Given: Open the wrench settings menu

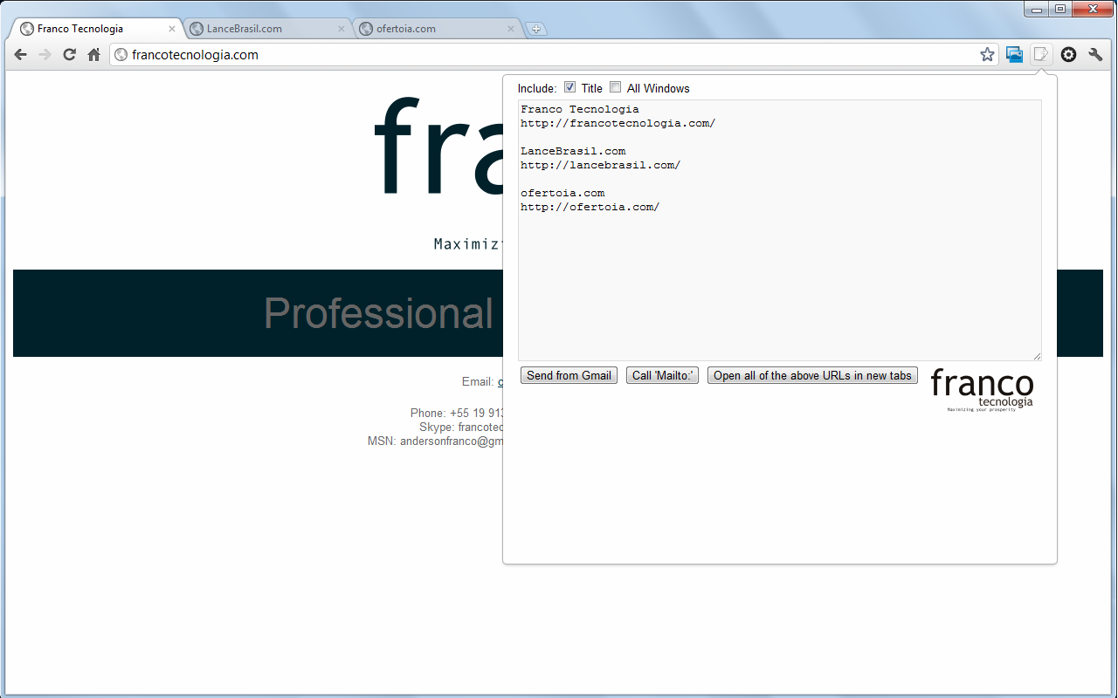Looking at the screenshot, I should [1095, 55].
